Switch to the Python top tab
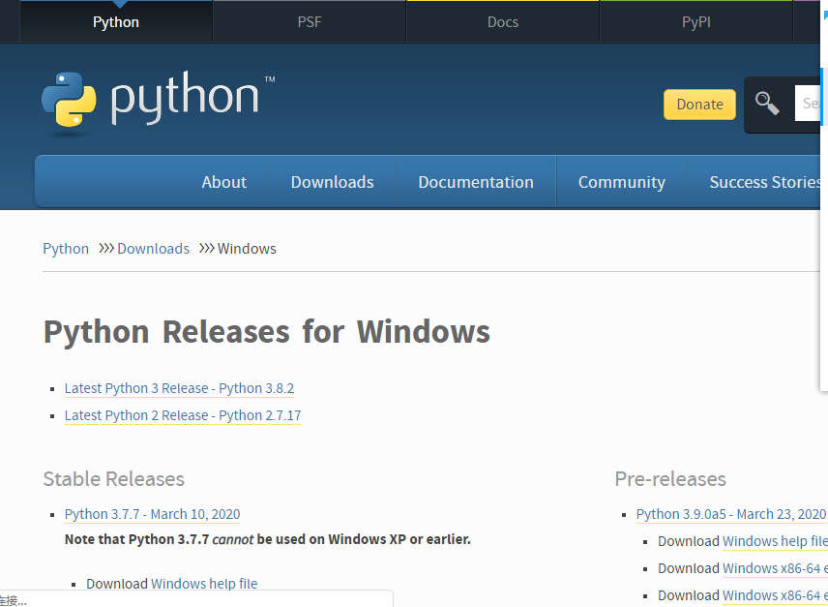 click(x=116, y=22)
